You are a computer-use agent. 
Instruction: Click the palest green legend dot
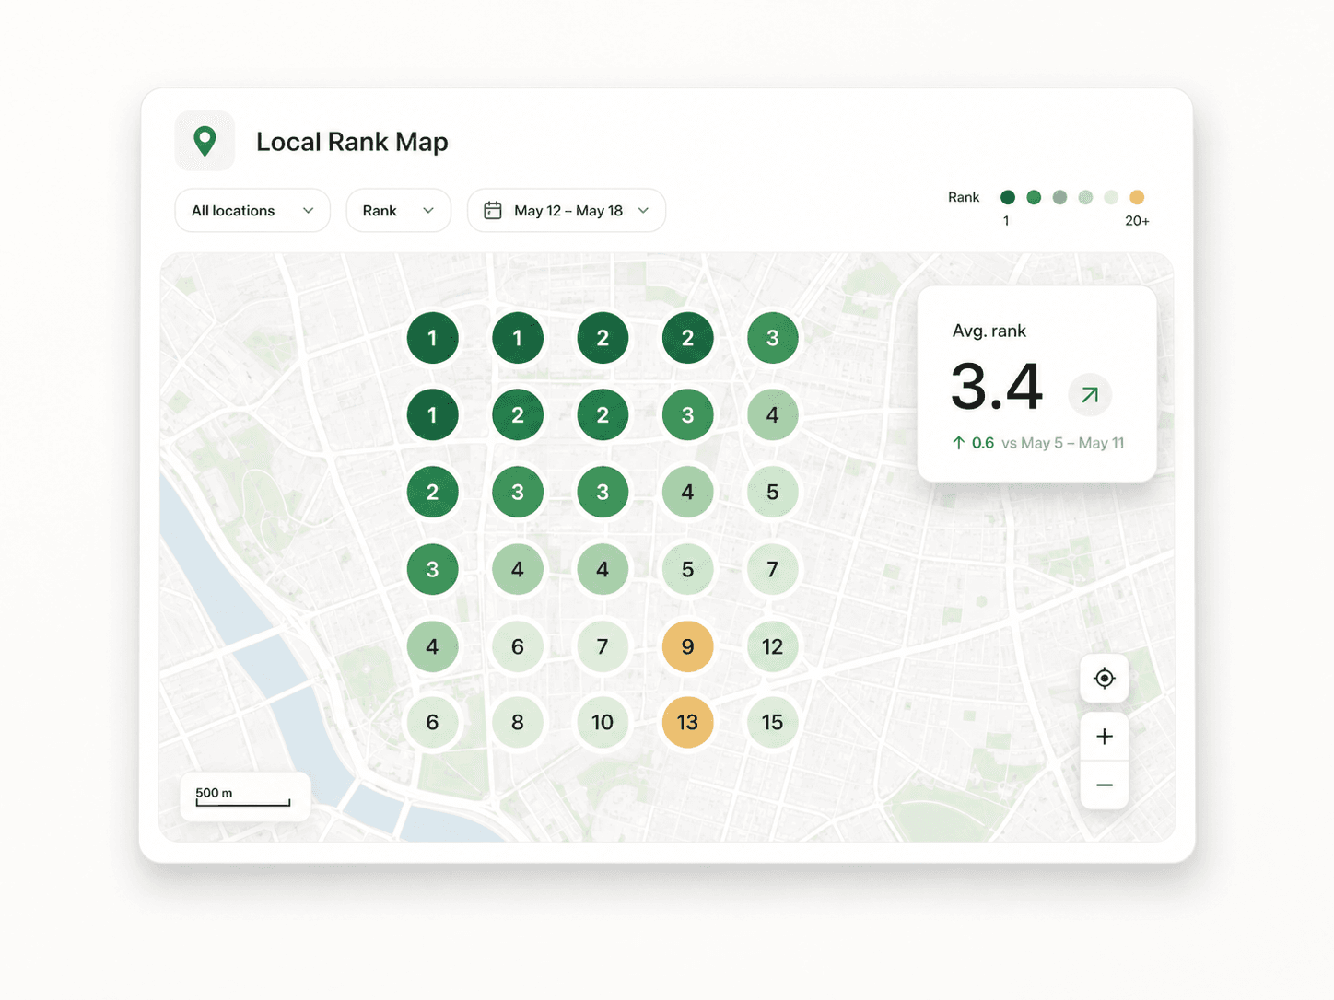coord(1111,197)
